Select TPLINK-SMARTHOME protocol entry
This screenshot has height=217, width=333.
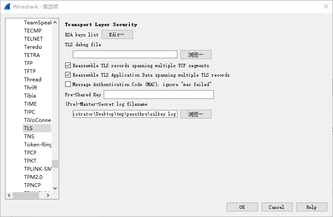coord(37,169)
